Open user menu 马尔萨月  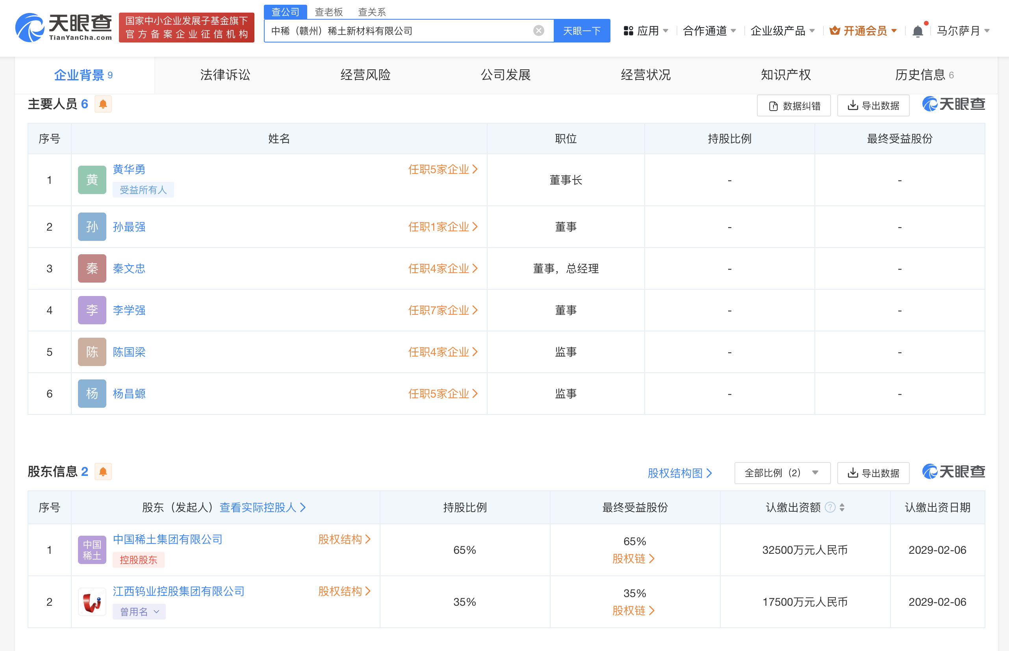963,31
